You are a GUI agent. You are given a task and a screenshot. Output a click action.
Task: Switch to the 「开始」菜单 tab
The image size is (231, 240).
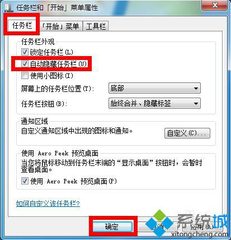61,26
